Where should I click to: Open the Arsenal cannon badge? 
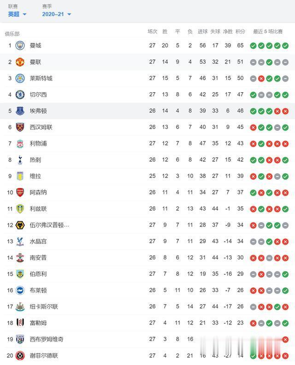[20, 192]
